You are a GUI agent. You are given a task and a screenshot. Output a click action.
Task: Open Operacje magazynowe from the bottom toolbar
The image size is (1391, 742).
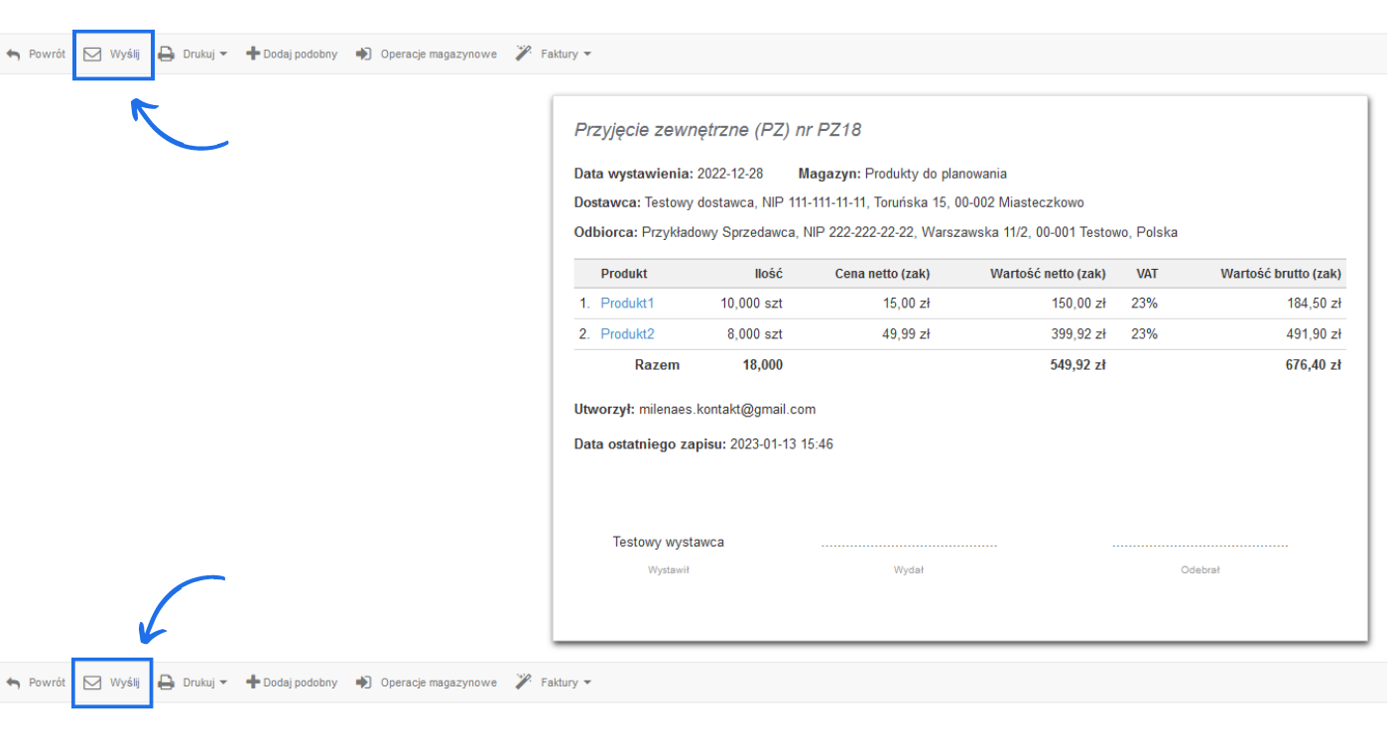427,682
